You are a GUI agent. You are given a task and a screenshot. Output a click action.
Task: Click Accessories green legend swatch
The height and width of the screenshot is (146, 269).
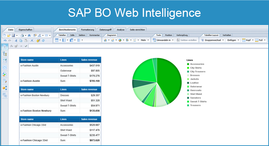click(x=188, y=64)
